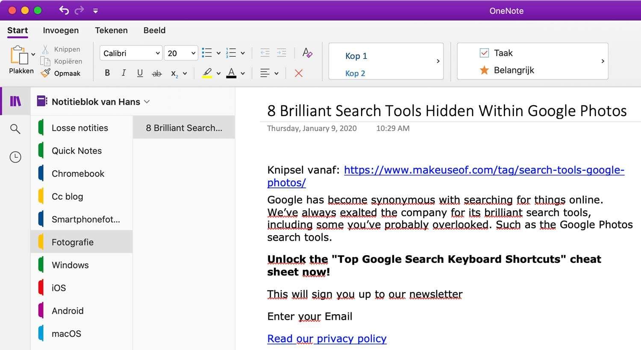Open recent notes clock icon
Viewport: 641px width, 350px height.
pos(15,157)
